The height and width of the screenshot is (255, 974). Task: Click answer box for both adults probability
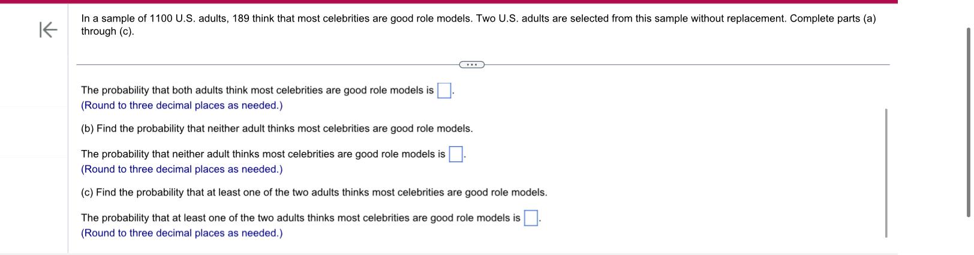click(444, 91)
